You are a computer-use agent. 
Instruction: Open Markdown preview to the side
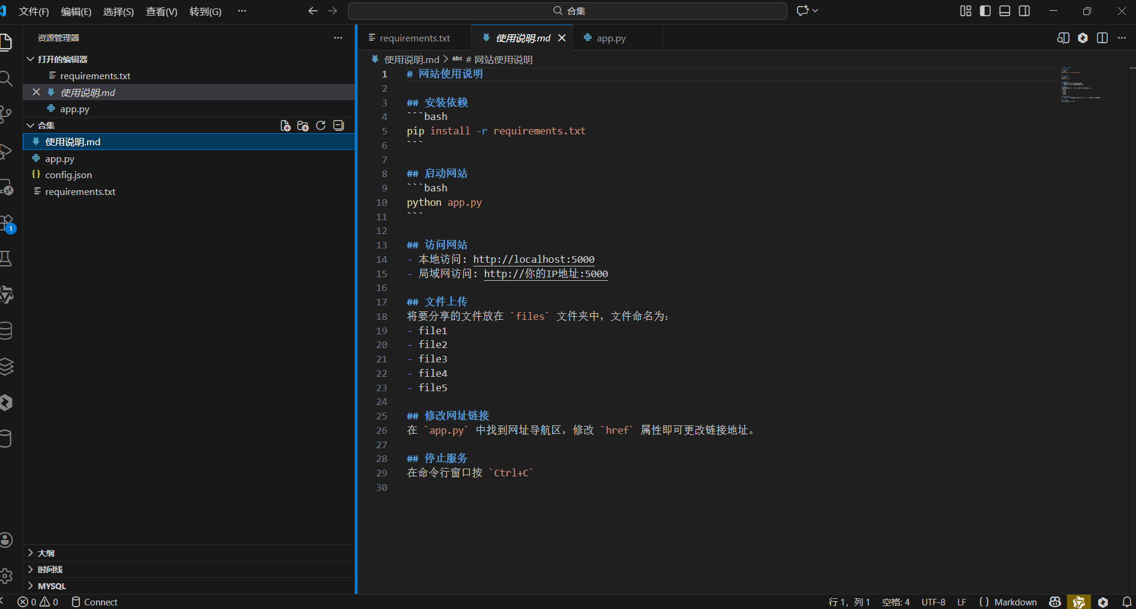click(1063, 38)
